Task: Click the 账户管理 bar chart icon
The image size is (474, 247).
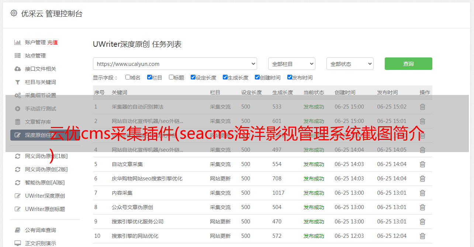Action: click(x=17, y=42)
